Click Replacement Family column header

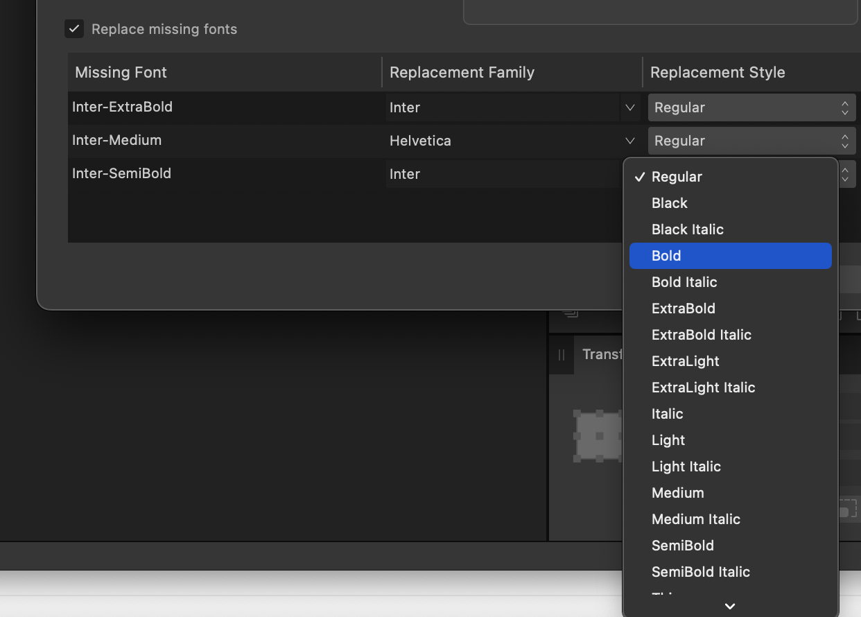pyautogui.click(x=512, y=72)
